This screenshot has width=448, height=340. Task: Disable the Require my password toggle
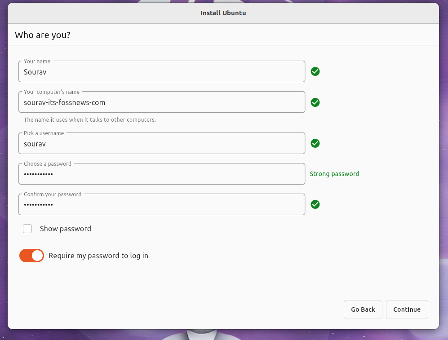pos(31,255)
